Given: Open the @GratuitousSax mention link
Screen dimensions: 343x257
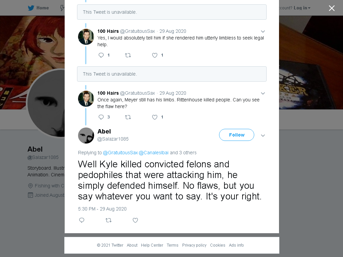Looking at the screenshot, I should (120, 153).
